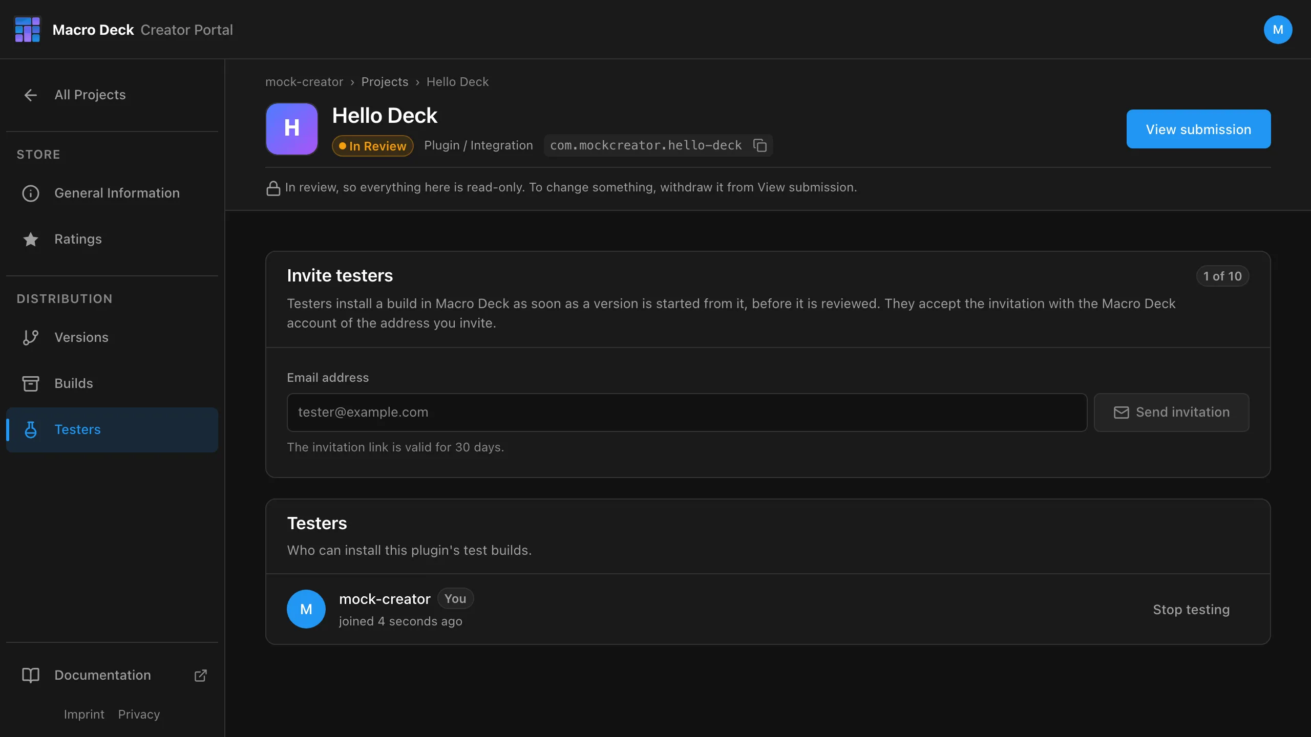
Task: Click View submission button
Action: pyautogui.click(x=1198, y=129)
